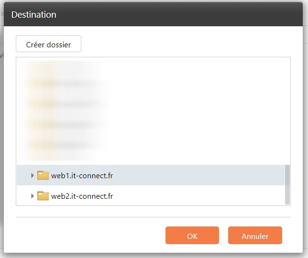308x258 pixels.
Task: Click the folder list scrollbar thumb
Action: (287, 184)
